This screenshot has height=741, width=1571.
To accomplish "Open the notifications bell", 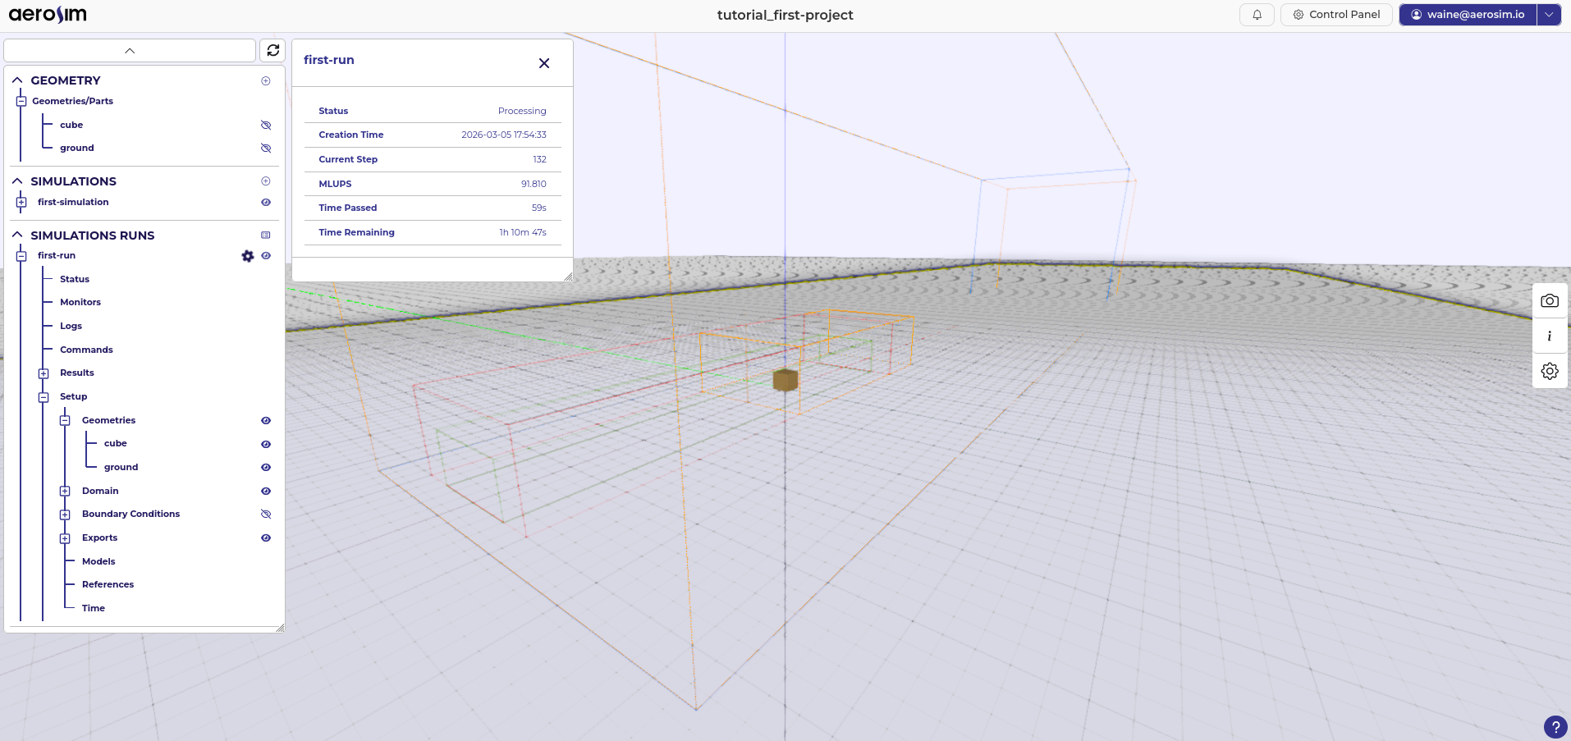I will click(1257, 15).
